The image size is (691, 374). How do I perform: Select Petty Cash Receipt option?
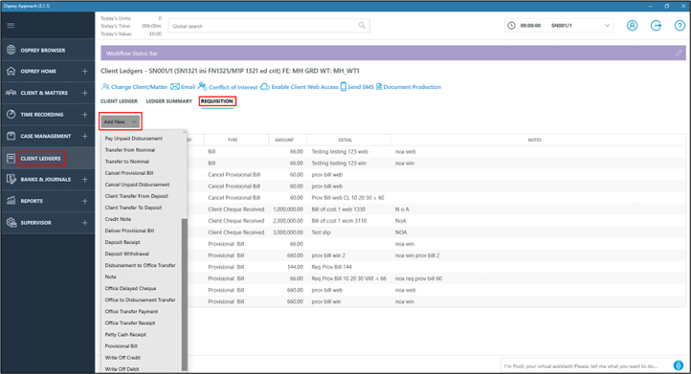(x=125, y=335)
